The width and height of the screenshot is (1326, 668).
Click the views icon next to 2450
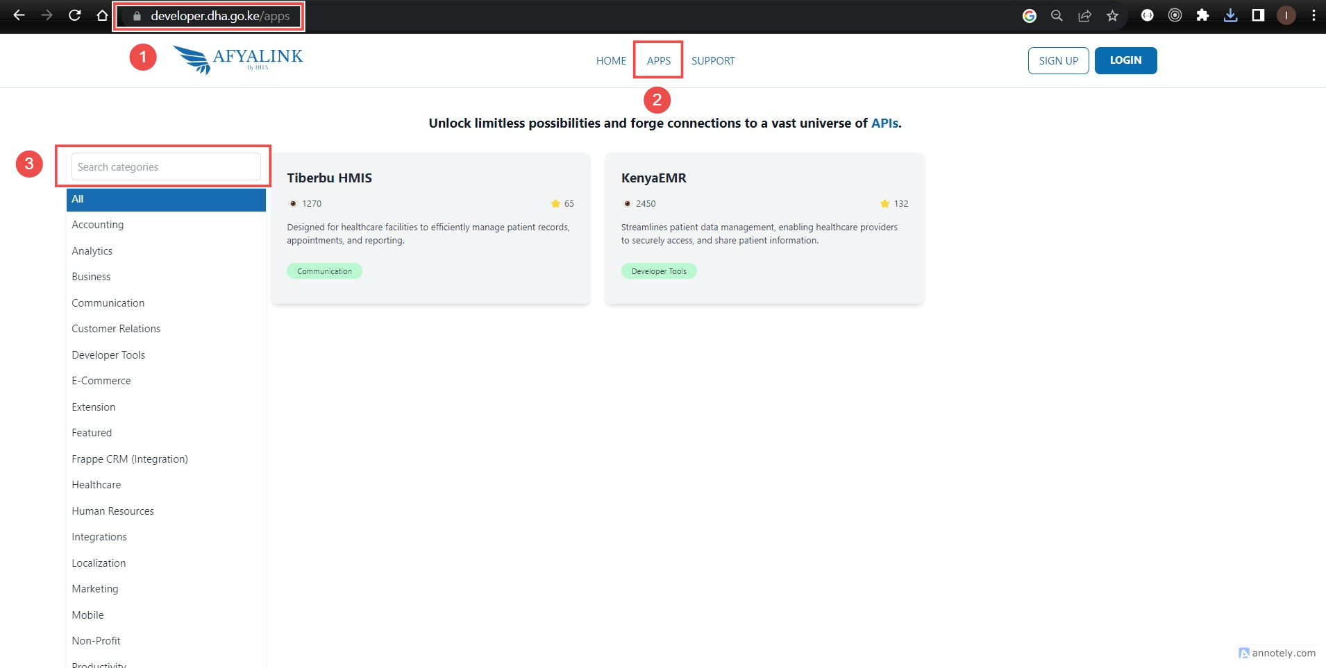(627, 203)
